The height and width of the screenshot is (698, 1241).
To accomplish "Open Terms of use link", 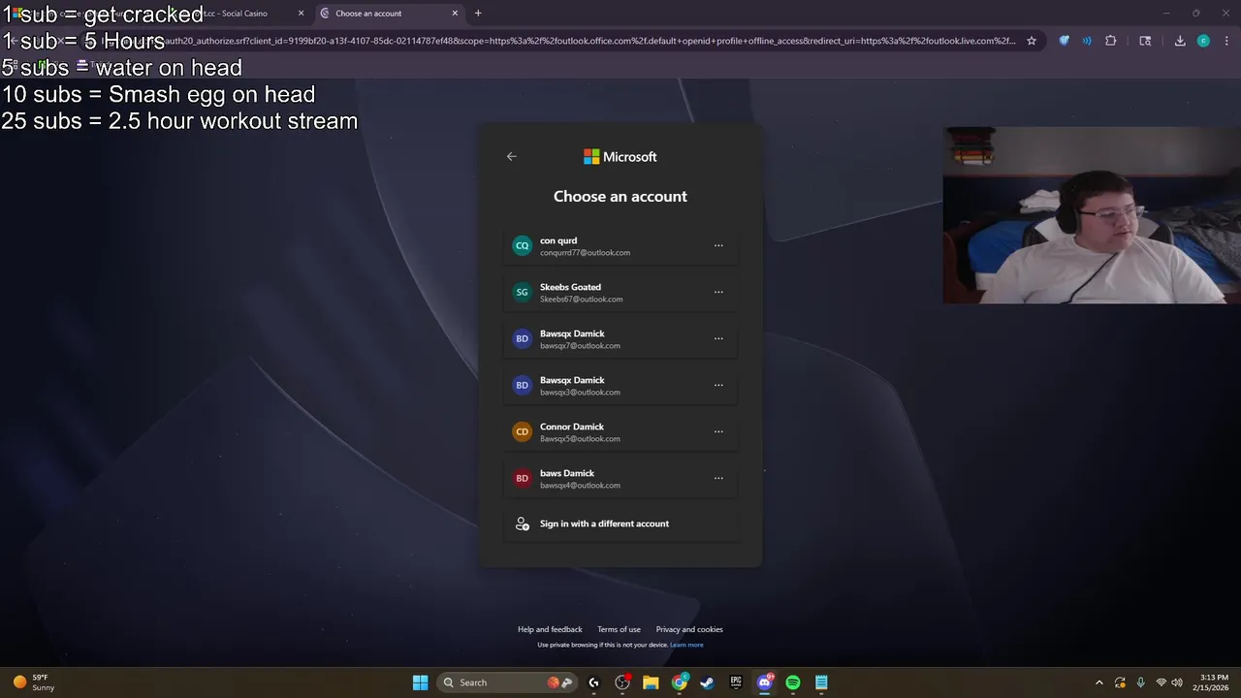I will (619, 629).
